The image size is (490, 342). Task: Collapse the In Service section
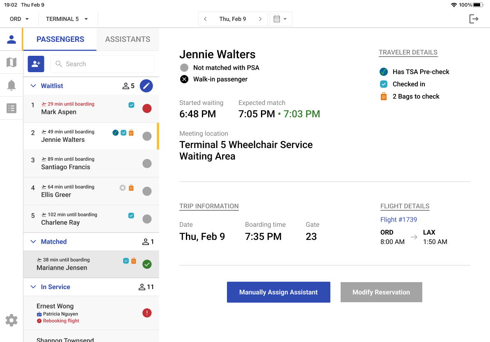33,287
